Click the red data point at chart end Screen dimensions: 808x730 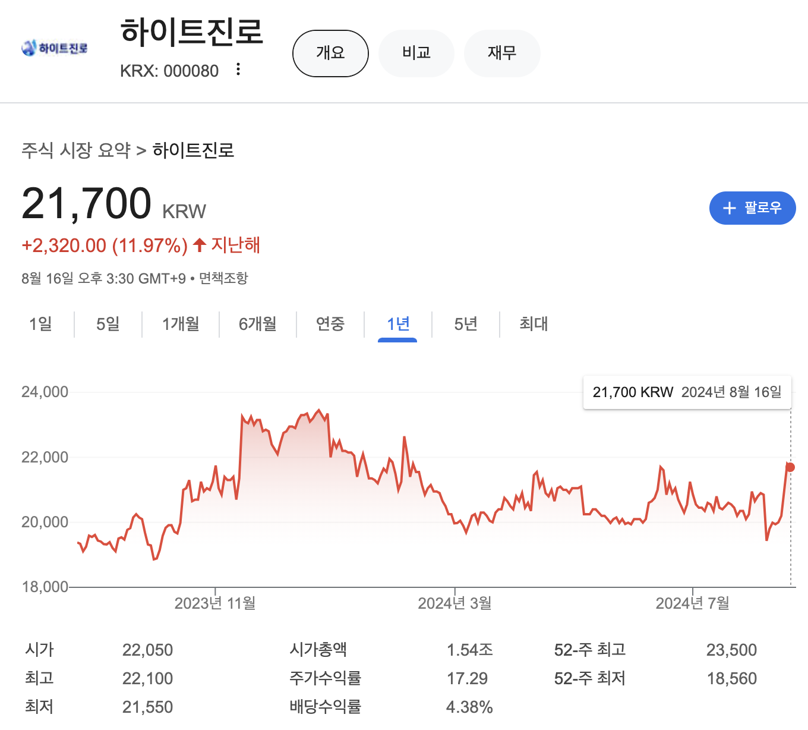(x=790, y=467)
